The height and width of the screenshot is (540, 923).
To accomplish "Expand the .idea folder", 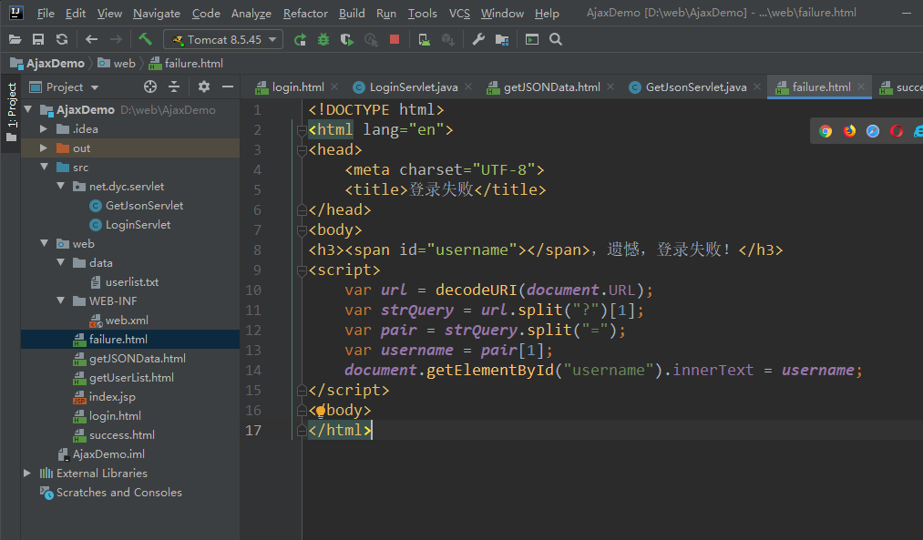I will tap(44, 128).
